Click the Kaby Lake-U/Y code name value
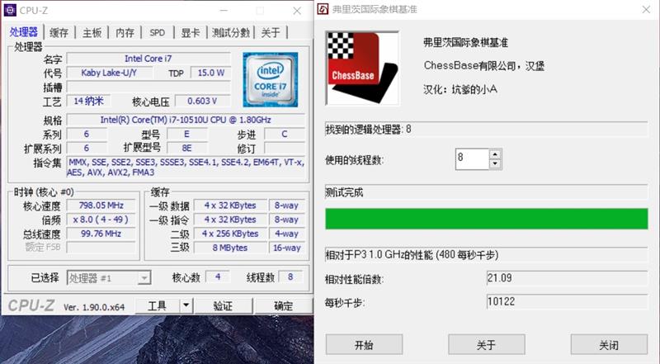The width and height of the screenshot is (660, 364). click(109, 73)
